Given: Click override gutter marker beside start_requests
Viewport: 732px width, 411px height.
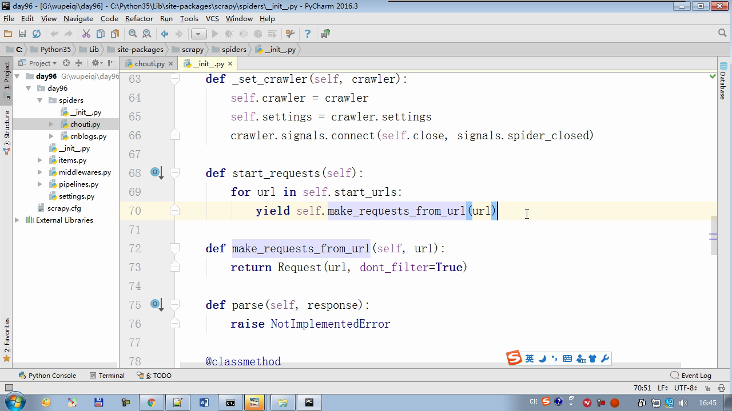Looking at the screenshot, I should click(x=155, y=172).
